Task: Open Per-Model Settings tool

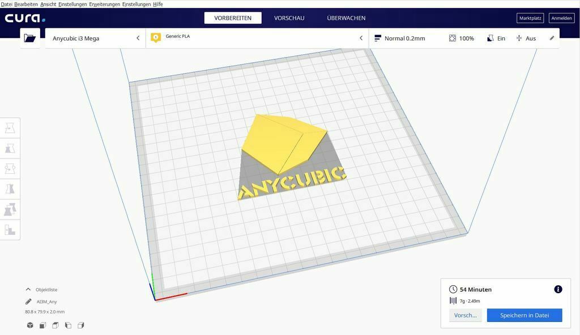Action: [x=10, y=208]
